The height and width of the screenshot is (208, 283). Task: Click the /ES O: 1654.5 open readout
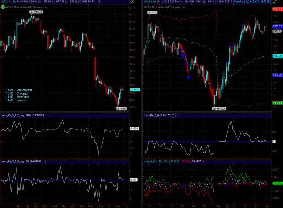(185, 2)
